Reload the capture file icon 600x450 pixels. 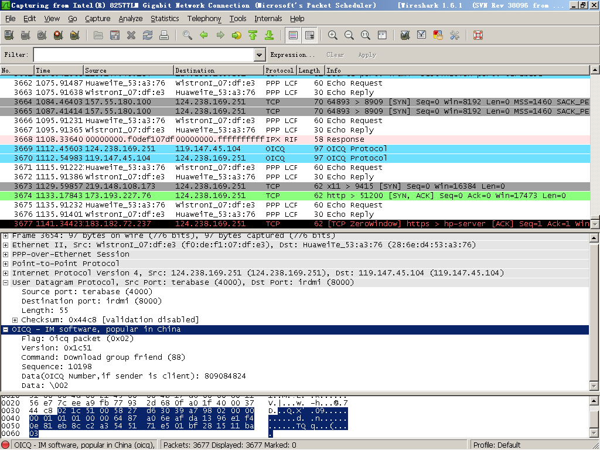[x=148, y=35]
